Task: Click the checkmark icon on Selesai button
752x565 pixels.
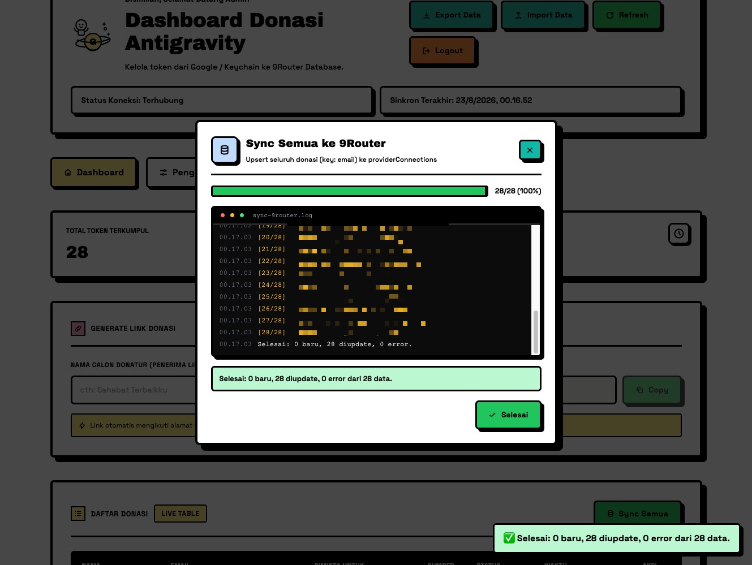Action: click(492, 415)
